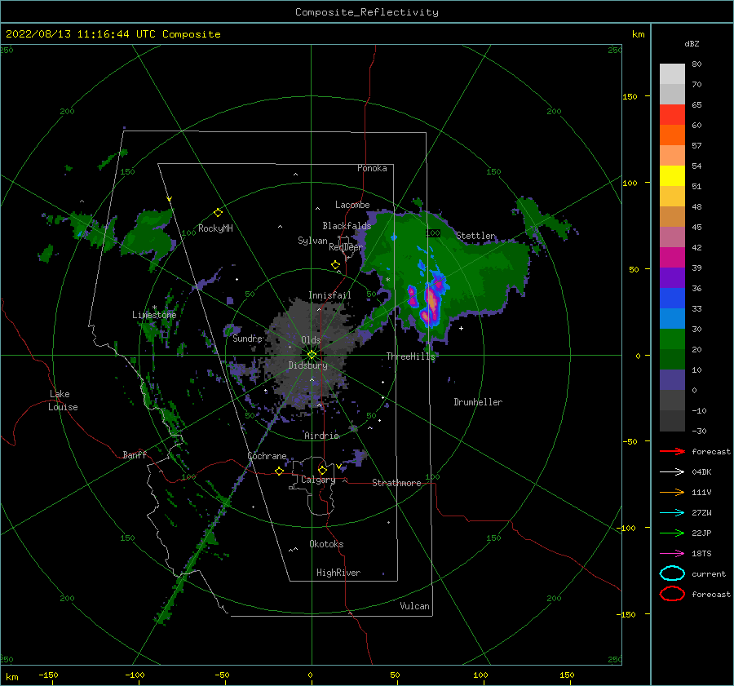Select the 42 dBZ magenta color swatch

672,258
